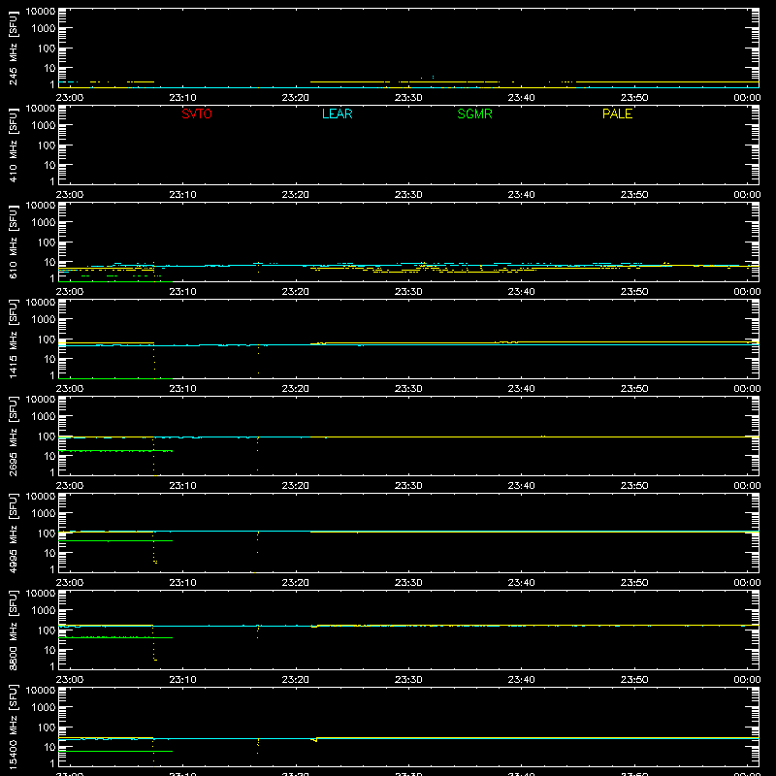
Task: Select the 1415 MHz [SFU] axis title
Action: point(14,339)
